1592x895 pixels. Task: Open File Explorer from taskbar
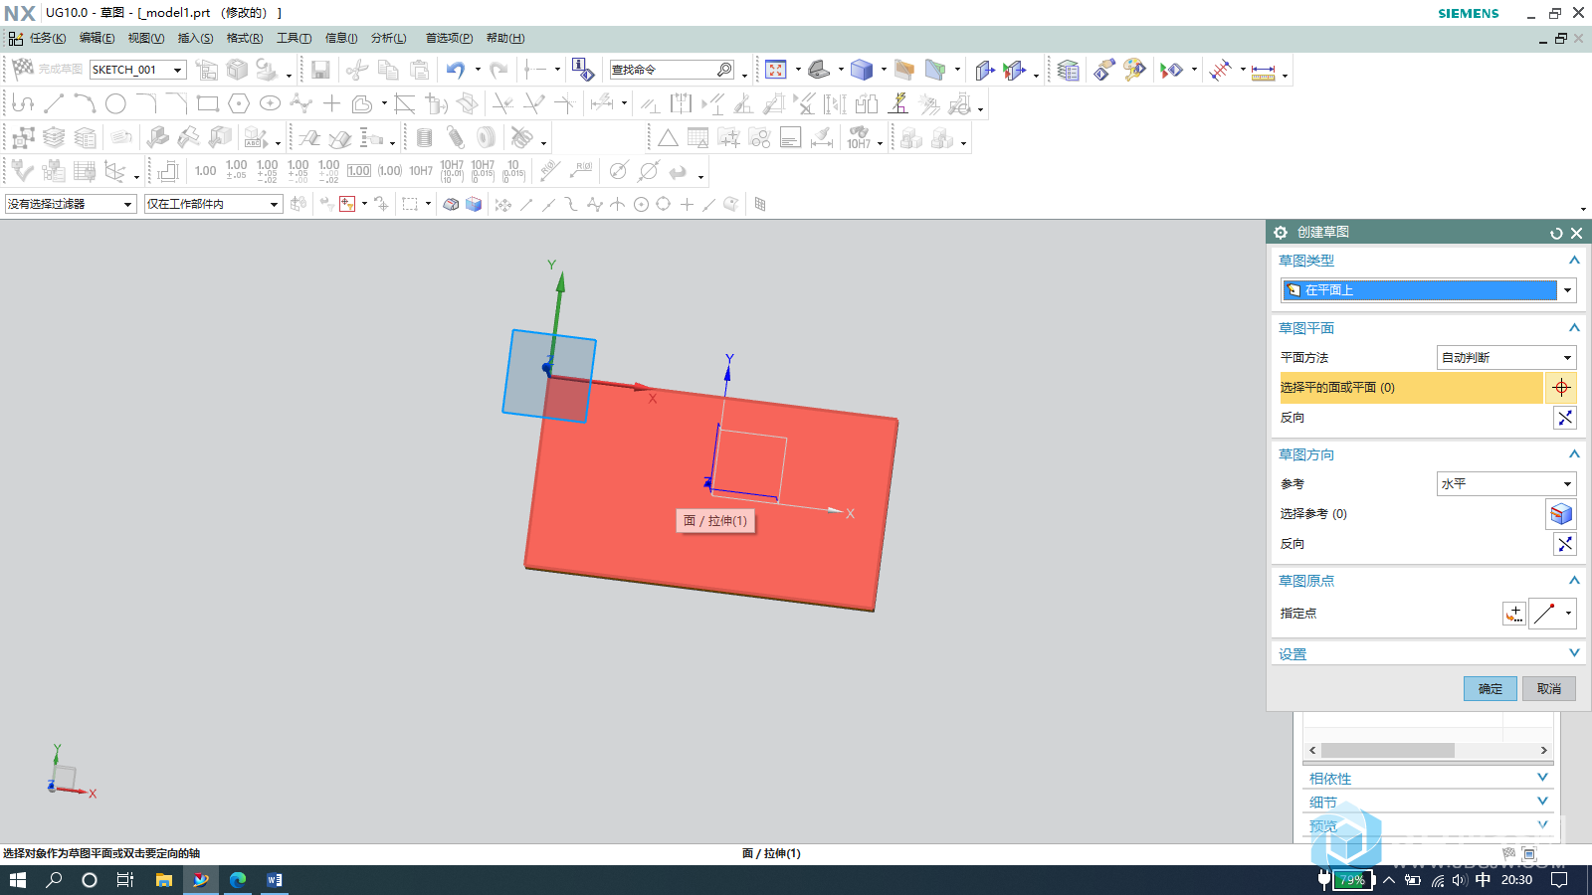(x=163, y=879)
